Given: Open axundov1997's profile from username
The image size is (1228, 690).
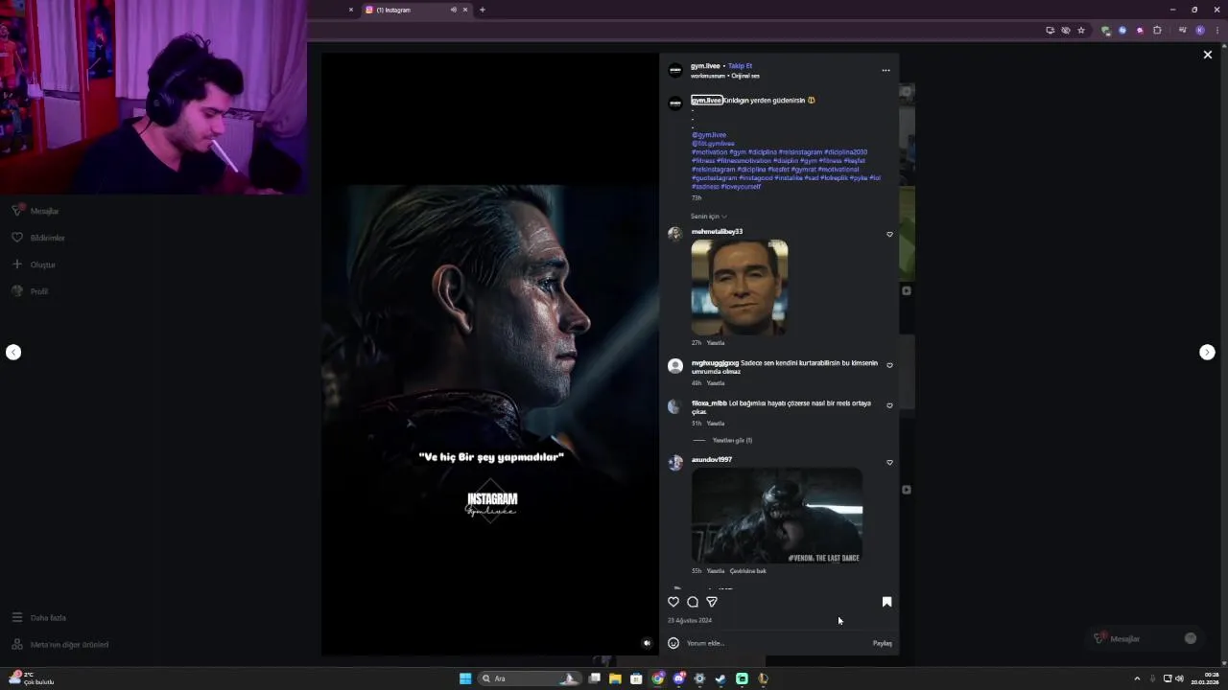Looking at the screenshot, I should pyautogui.click(x=712, y=459).
